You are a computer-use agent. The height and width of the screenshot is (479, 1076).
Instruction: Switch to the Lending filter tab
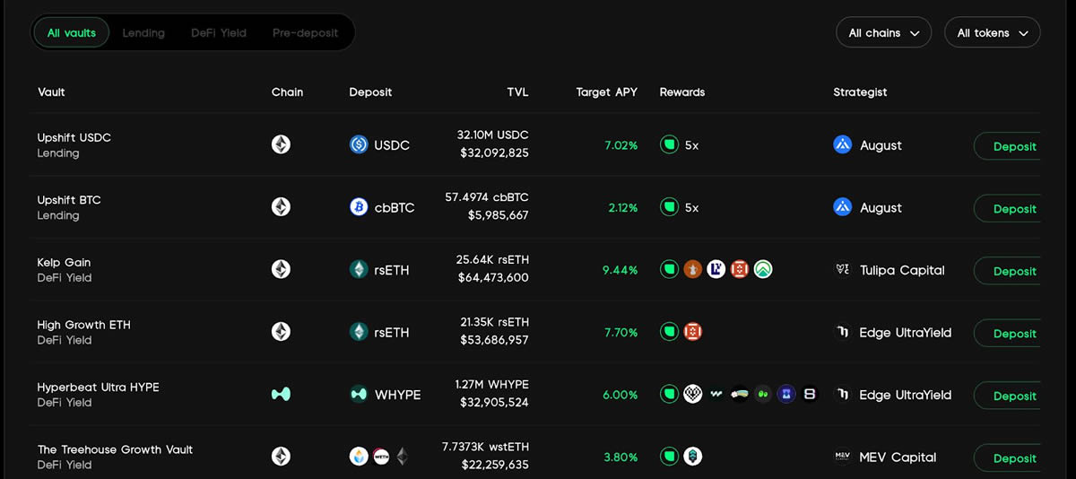143,32
